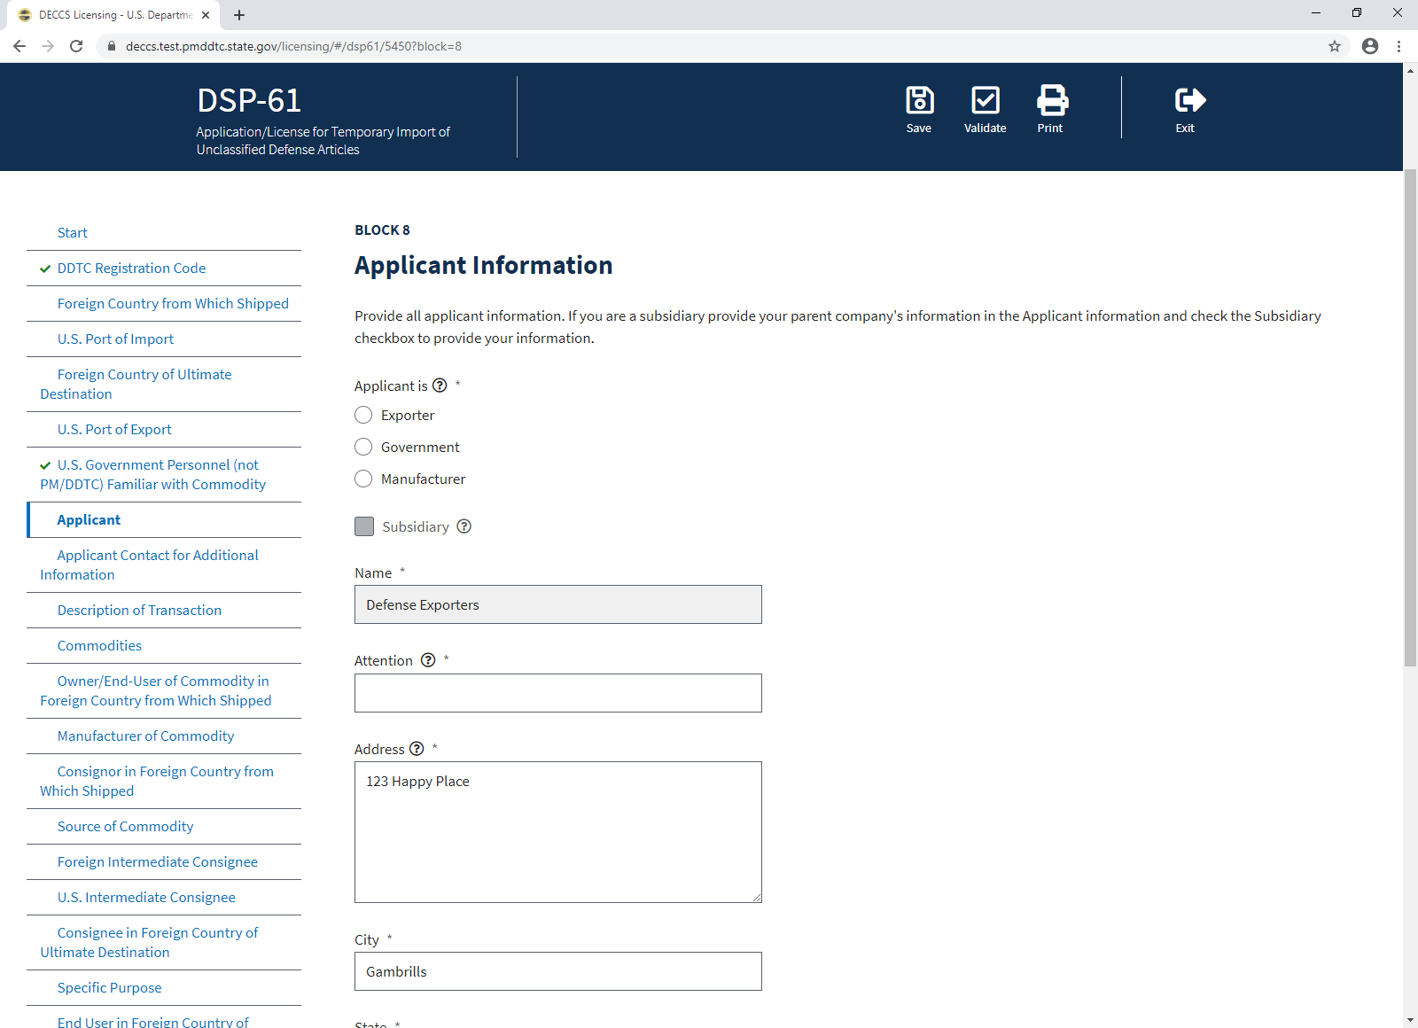Click the help icon next to Address

[417, 749]
